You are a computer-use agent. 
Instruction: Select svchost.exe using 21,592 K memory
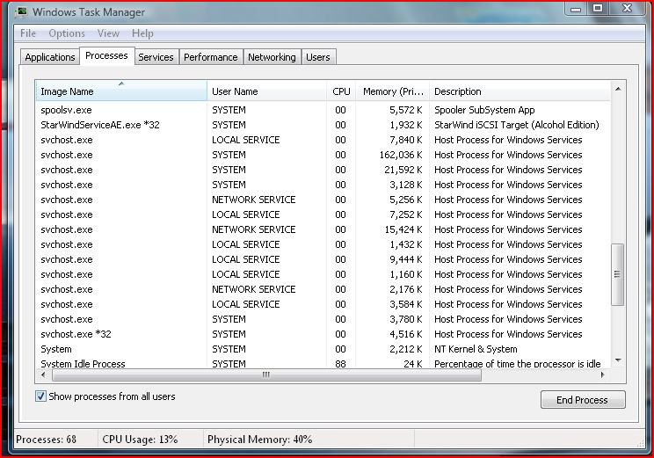323,170
